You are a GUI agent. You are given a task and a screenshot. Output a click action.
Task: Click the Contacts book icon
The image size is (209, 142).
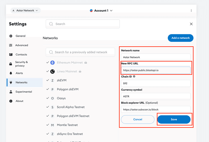tap(11, 55)
